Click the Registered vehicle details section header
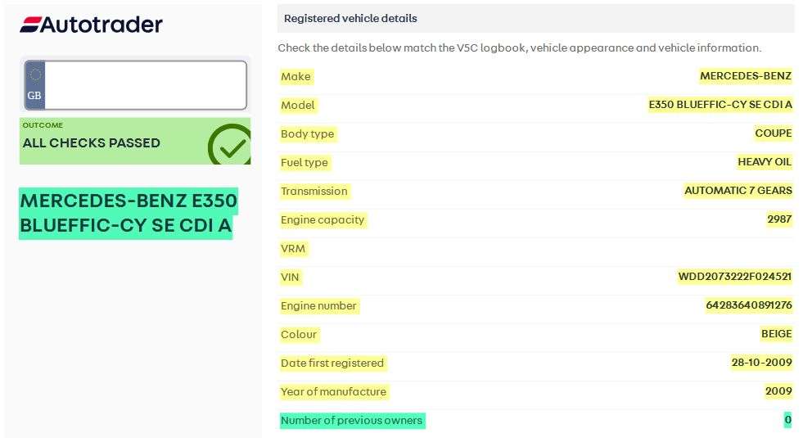The image size is (803, 438). pyautogui.click(x=350, y=18)
